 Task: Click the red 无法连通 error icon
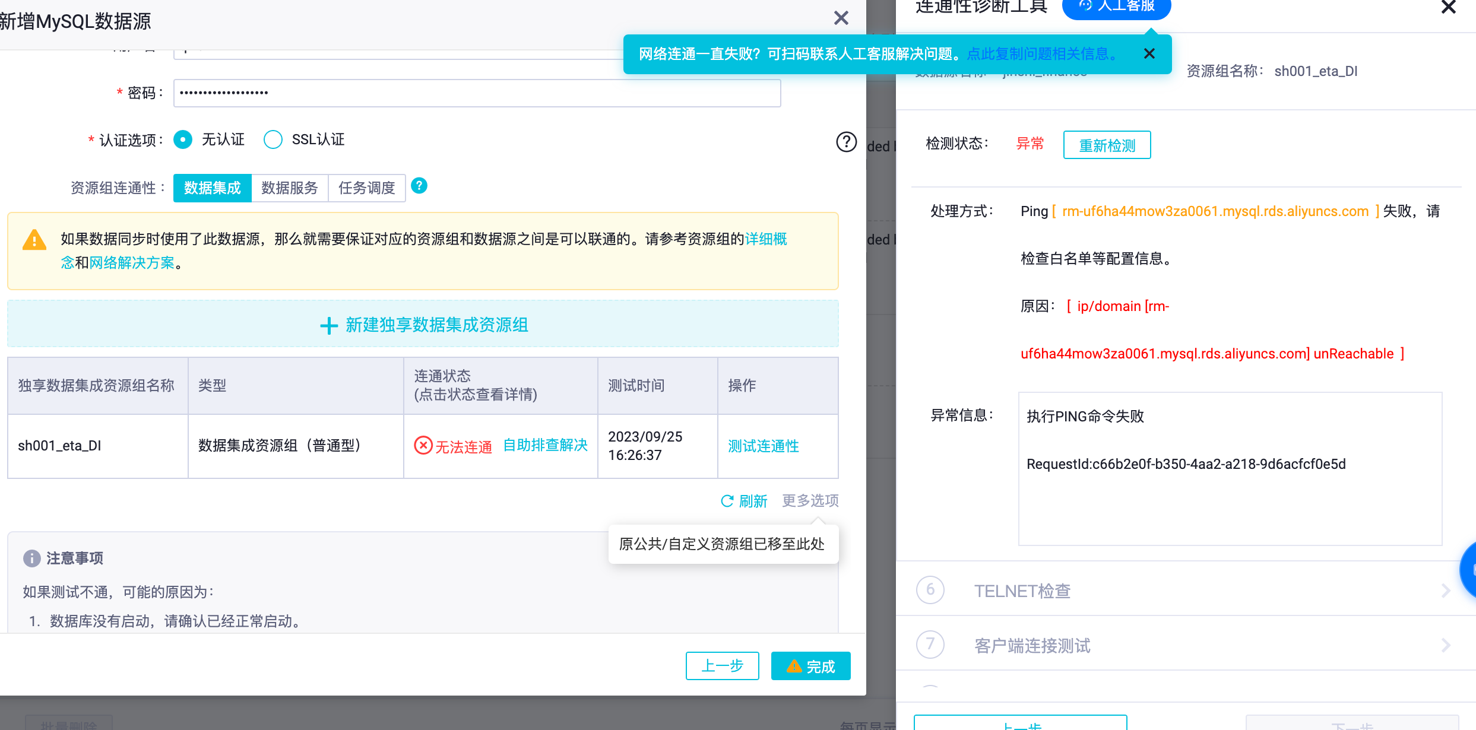point(423,445)
